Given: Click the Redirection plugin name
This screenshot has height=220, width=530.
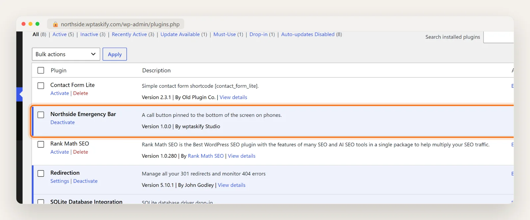Looking at the screenshot, I should tap(65, 173).
